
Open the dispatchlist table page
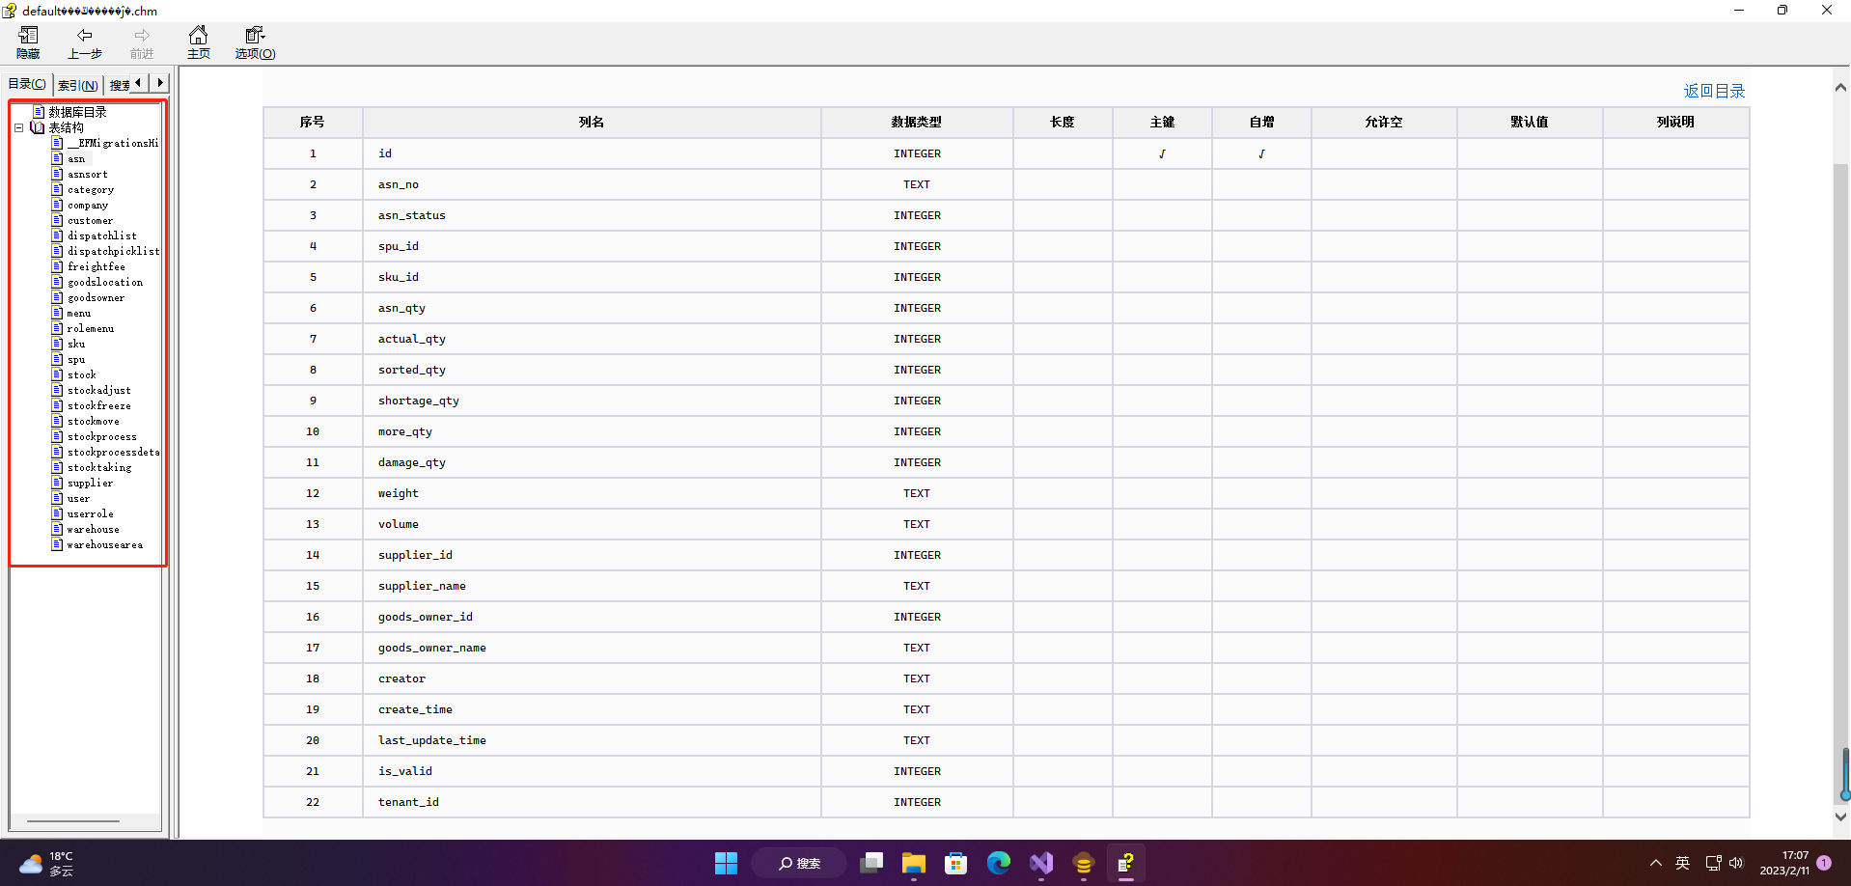(x=102, y=235)
